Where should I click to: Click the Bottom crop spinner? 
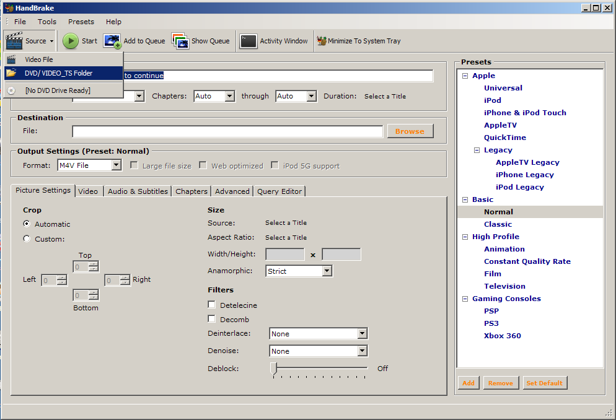(x=86, y=295)
